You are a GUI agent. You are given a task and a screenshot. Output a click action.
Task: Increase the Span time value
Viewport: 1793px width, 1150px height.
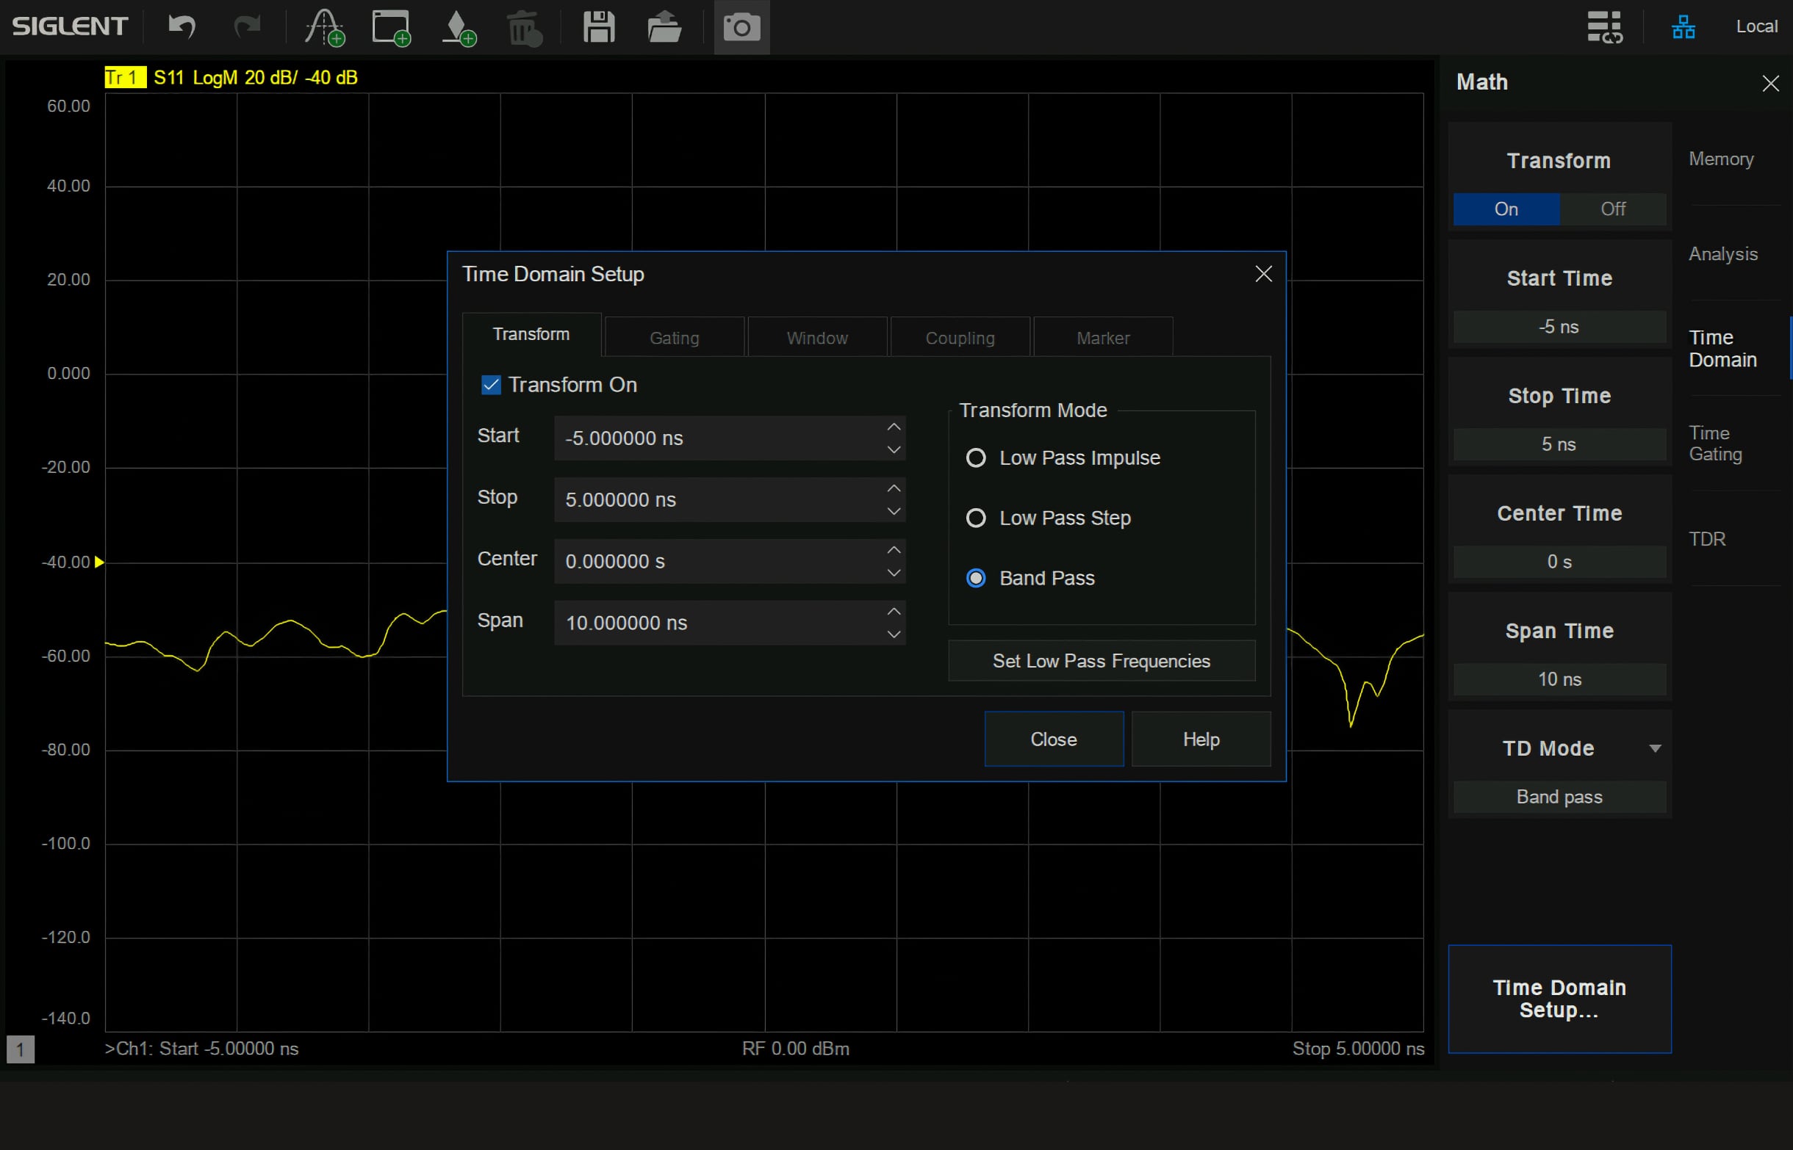click(x=894, y=612)
